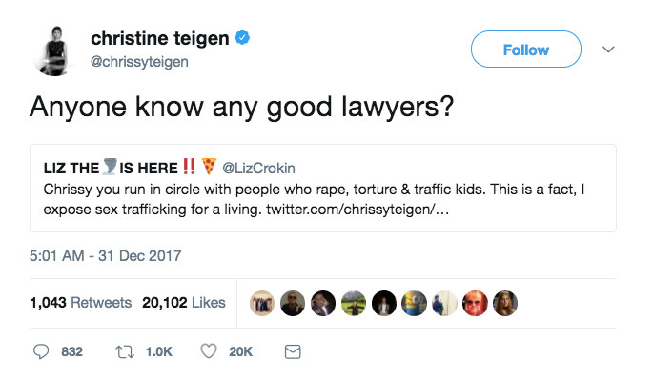Click the first liker avatar thumbnail
This screenshot has width=653, height=380.
point(262,303)
